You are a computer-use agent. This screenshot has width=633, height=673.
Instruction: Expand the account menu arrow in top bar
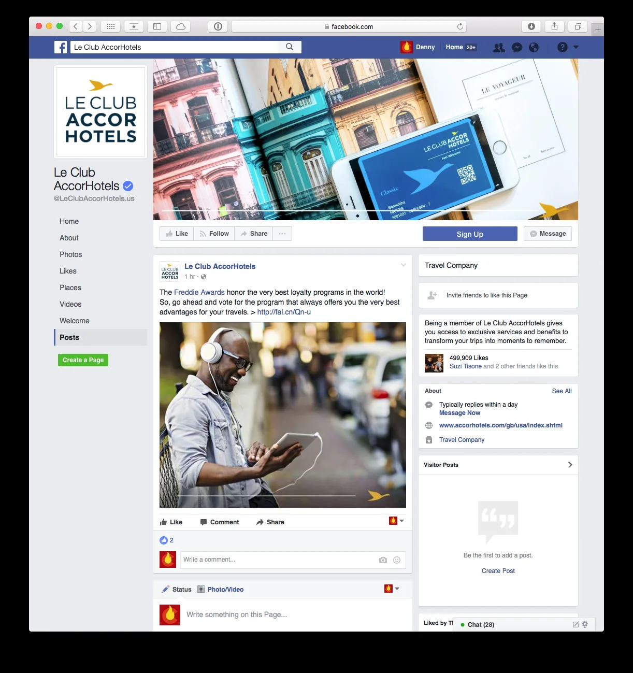click(x=576, y=47)
